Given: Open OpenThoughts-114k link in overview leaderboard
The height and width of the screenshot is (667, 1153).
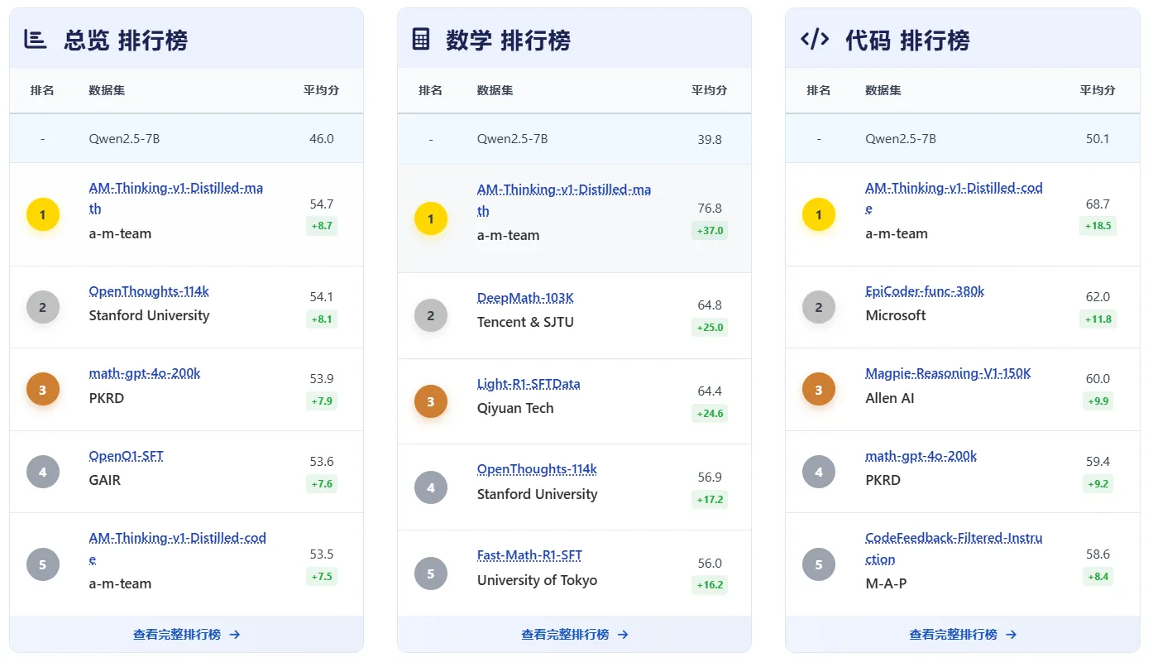Looking at the screenshot, I should pyautogui.click(x=149, y=291).
